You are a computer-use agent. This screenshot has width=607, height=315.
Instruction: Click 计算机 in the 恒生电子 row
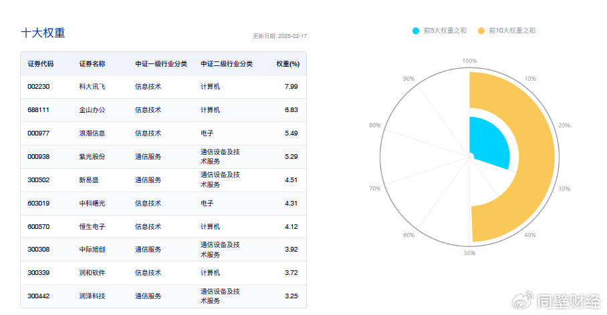[210, 226]
